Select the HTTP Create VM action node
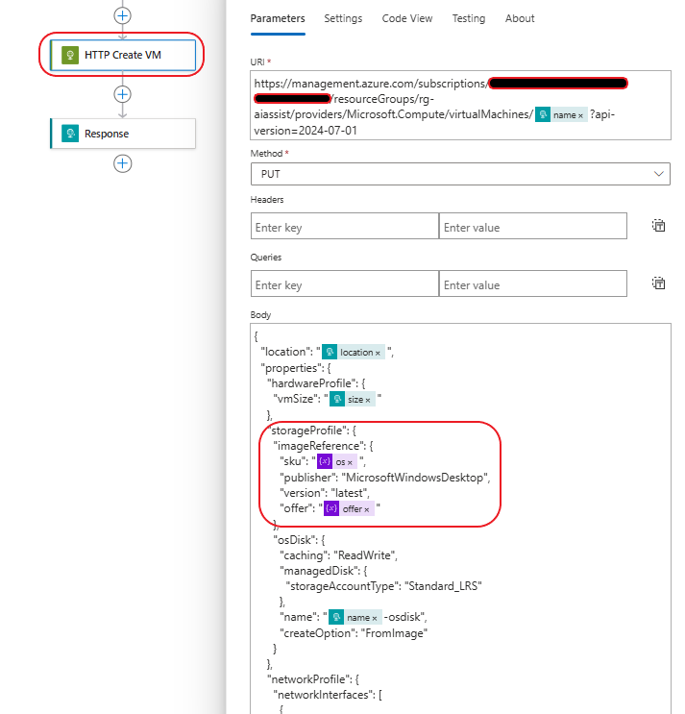Image resolution: width=685 pixels, height=714 pixels. point(123,55)
